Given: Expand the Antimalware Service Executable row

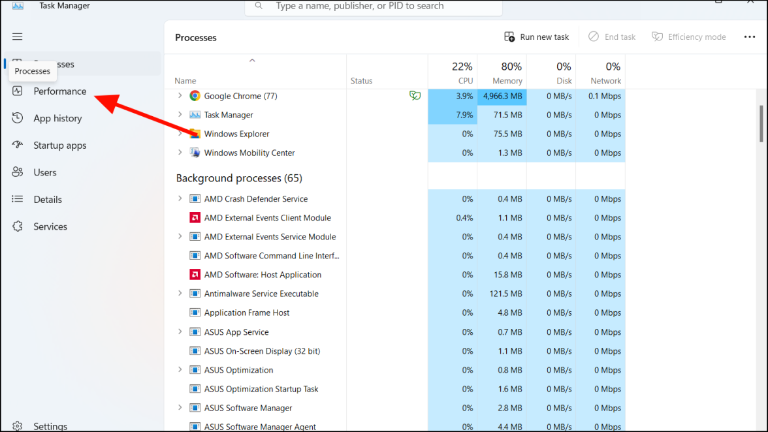Looking at the screenshot, I should point(180,294).
